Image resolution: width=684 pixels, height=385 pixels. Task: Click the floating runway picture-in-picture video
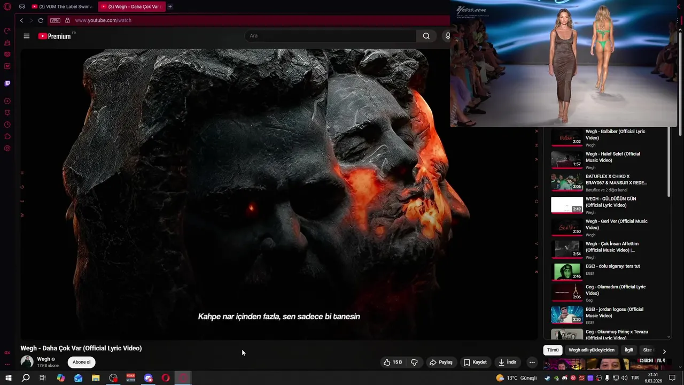pos(563,63)
